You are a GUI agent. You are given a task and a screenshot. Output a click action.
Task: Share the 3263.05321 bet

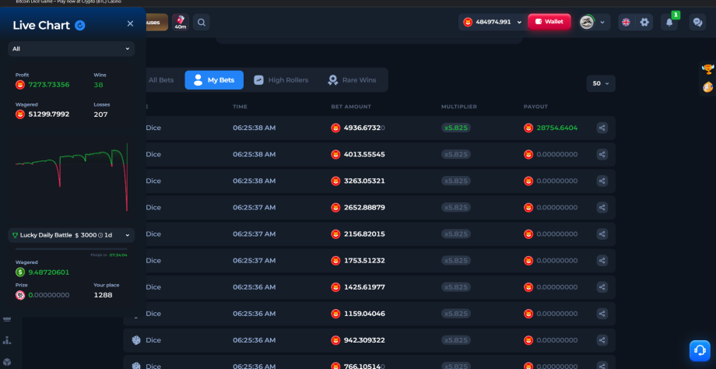coord(602,181)
